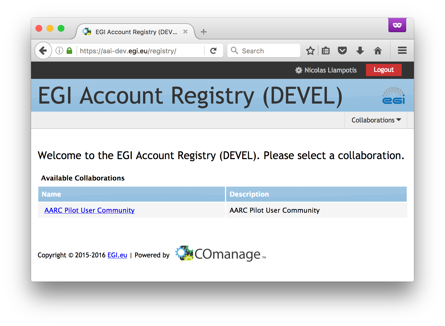The height and width of the screenshot is (326, 445).
Task: Open a new tab with the plus icon
Action: point(204,32)
